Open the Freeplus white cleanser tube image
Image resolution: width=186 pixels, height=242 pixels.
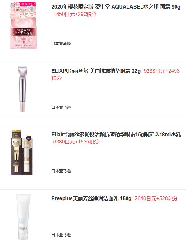pyautogui.click(x=23, y=217)
